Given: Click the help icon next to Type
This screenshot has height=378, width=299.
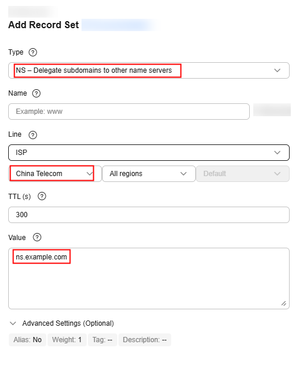Looking at the screenshot, I should click(x=33, y=52).
